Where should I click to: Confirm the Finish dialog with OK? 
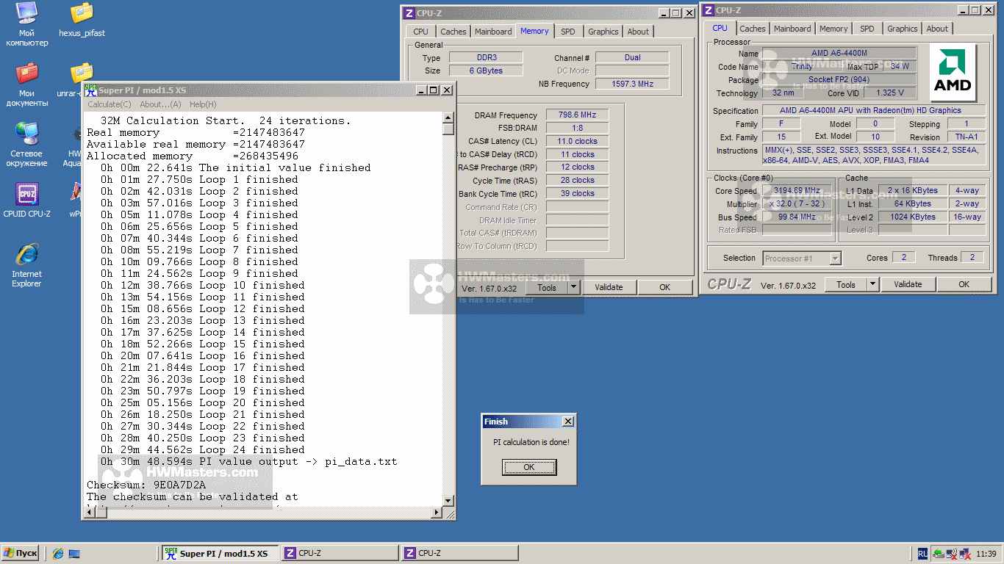pyautogui.click(x=529, y=467)
